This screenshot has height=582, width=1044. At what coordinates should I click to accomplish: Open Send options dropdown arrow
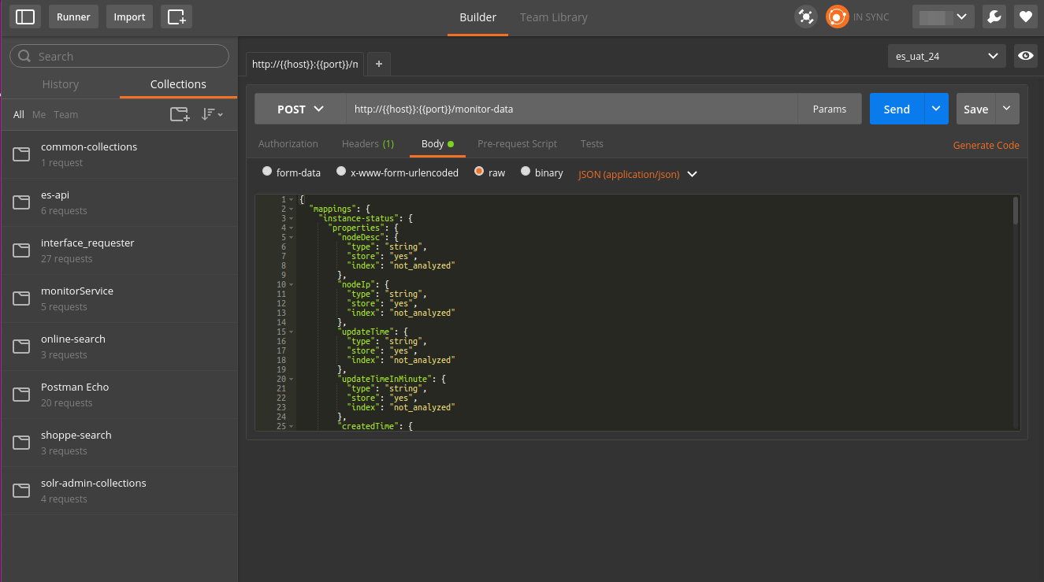(x=936, y=109)
